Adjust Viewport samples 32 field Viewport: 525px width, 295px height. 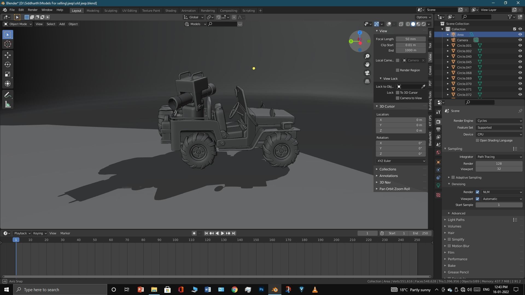[499, 169]
